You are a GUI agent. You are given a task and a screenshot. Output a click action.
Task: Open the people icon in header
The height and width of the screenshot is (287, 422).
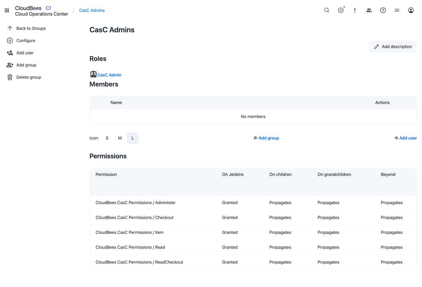[369, 10]
